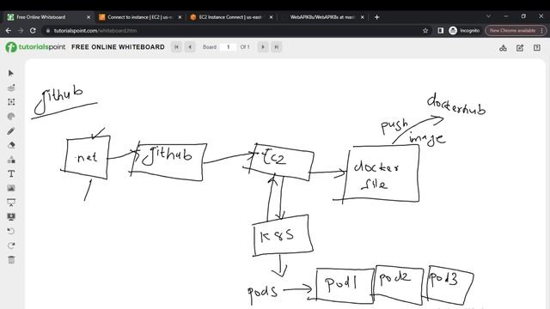Open the color palette tool
This screenshot has width=550, height=309.
pyautogui.click(x=11, y=117)
